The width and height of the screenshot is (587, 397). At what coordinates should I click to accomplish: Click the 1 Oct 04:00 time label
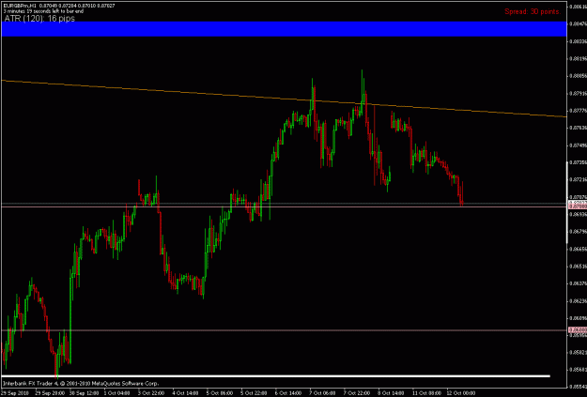[116, 393]
